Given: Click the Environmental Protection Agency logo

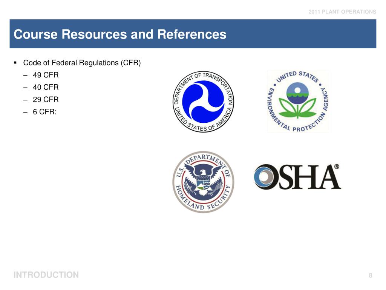Looking at the screenshot, I should coord(298,101).
